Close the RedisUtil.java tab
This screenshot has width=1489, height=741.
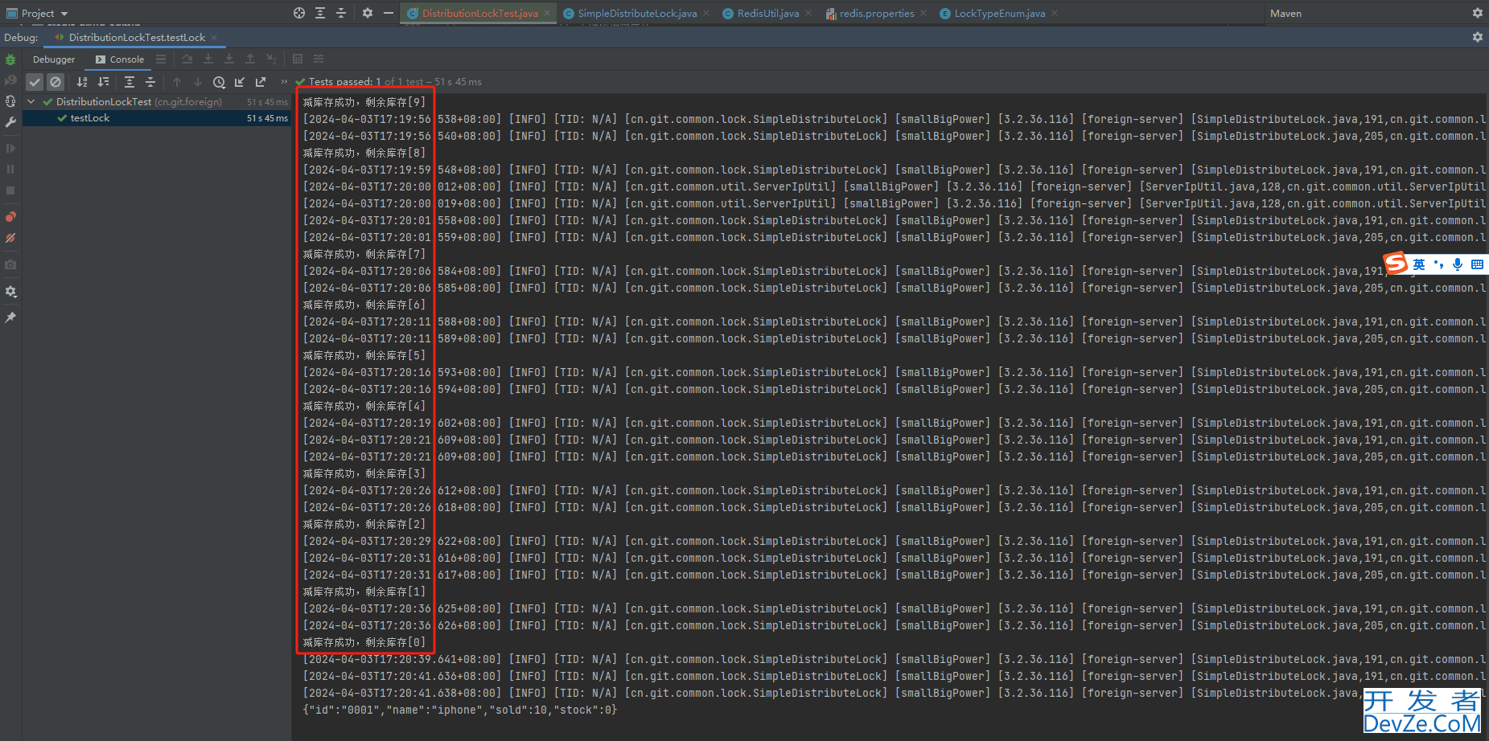tap(808, 13)
